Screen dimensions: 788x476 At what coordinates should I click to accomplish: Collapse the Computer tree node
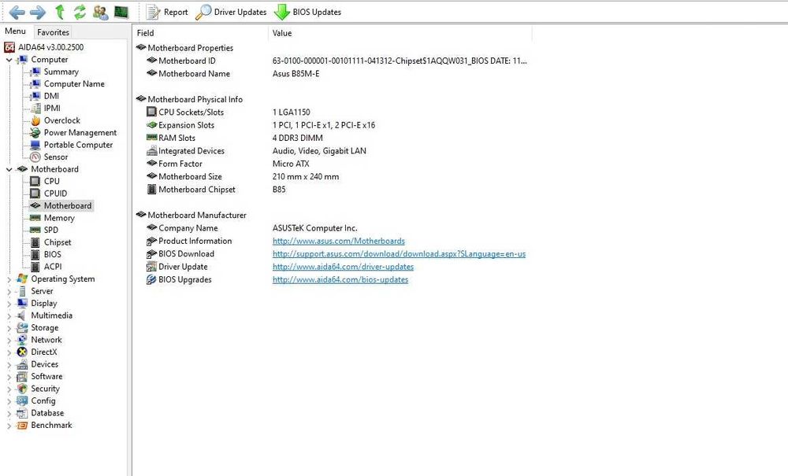point(9,60)
